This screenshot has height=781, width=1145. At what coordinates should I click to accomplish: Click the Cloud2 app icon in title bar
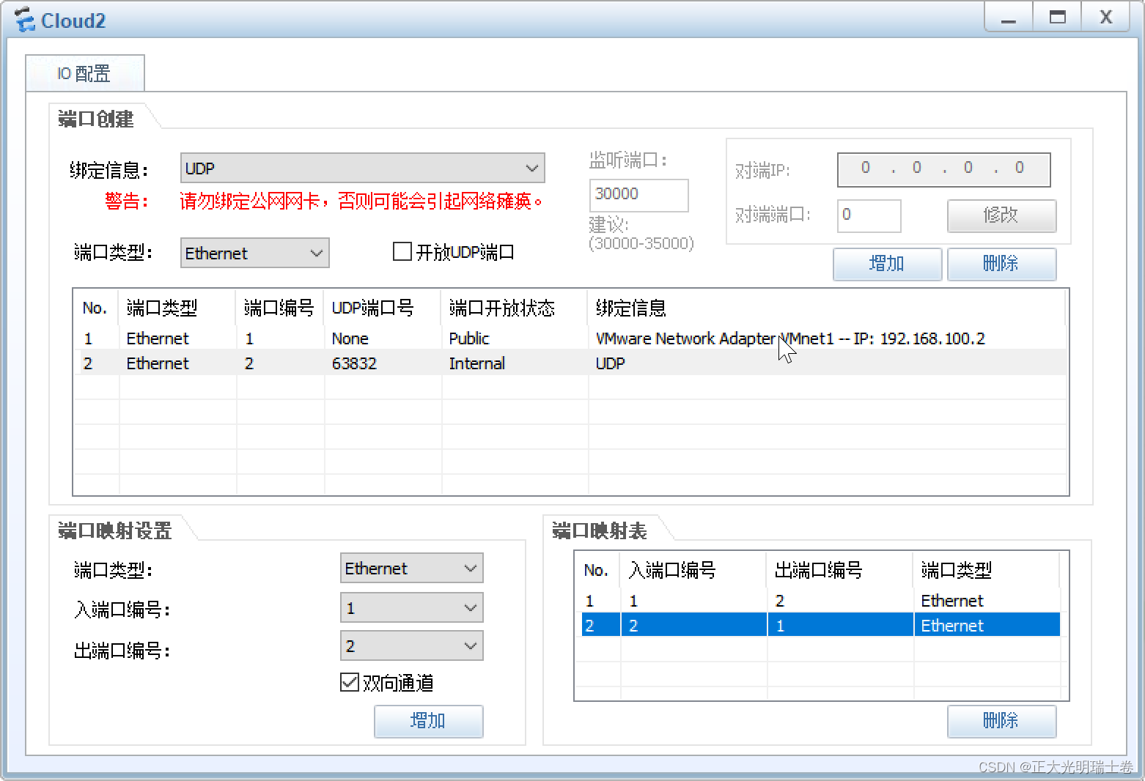[24, 20]
